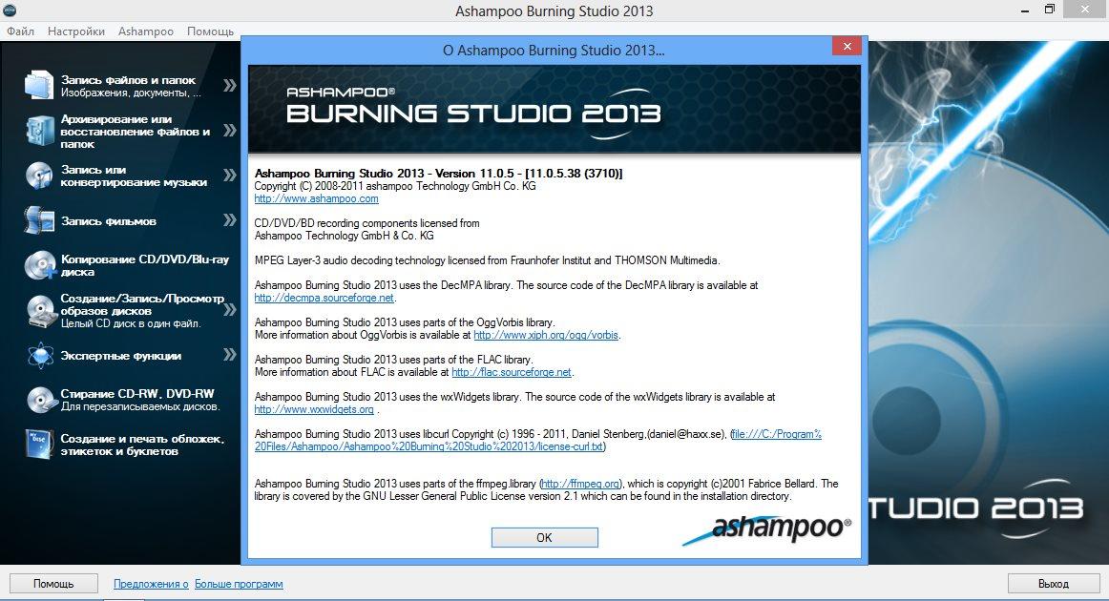The height and width of the screenshot is (601, 1109).
Task: Open the Предложения о link
Action: point(152,584)
